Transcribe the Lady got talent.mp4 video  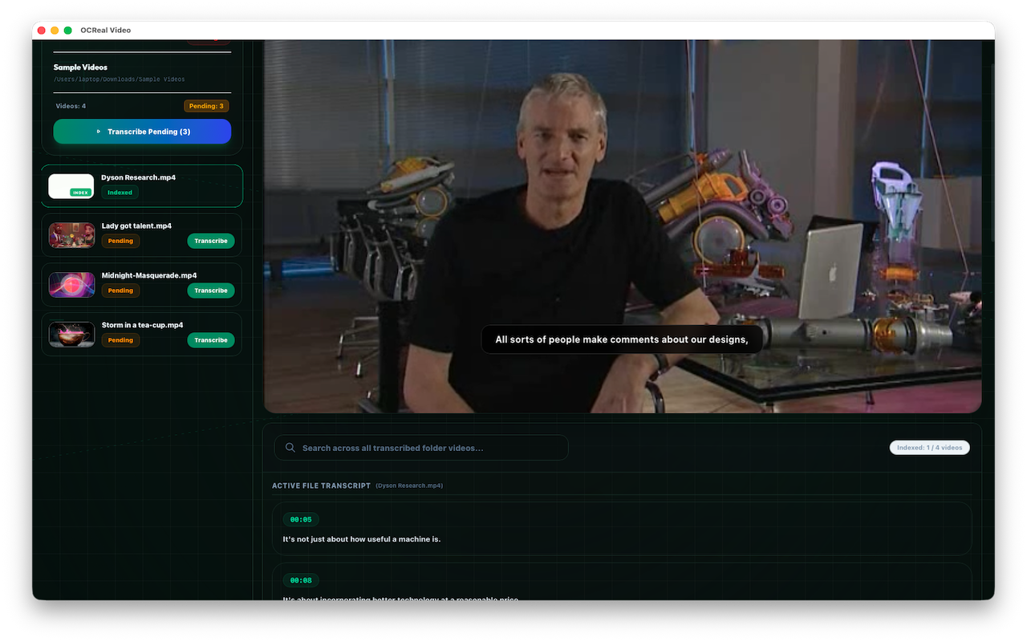click(211, 241)
